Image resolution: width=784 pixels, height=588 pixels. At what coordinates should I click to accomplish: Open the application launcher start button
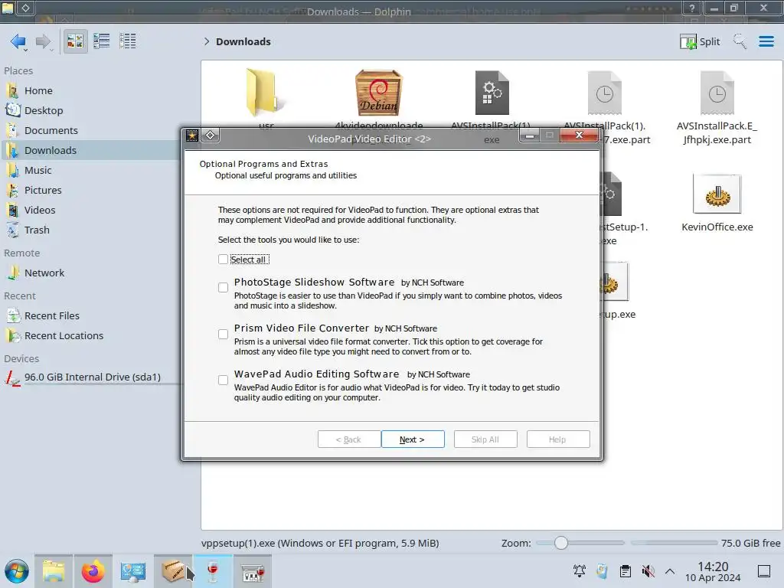tap(17, 571)
